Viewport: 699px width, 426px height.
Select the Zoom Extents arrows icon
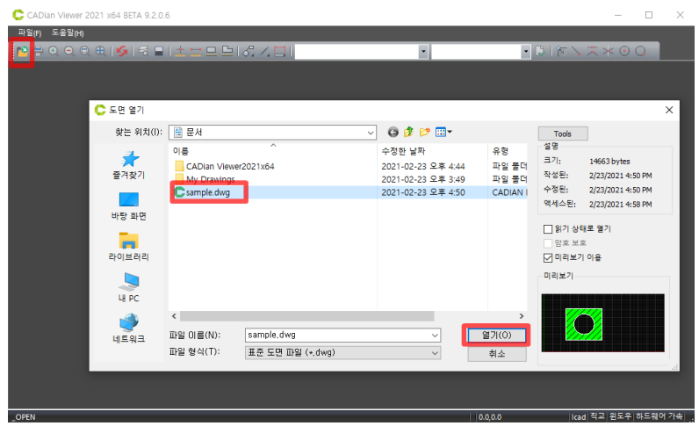pyautogui.click(x=101, y=51)
